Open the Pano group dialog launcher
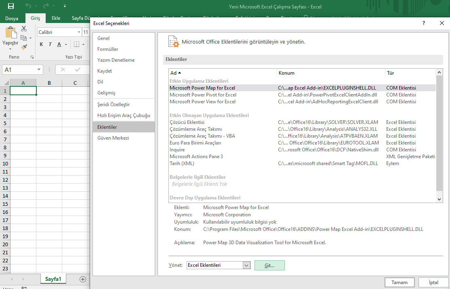The image size is (450, 289). (32, 57)
